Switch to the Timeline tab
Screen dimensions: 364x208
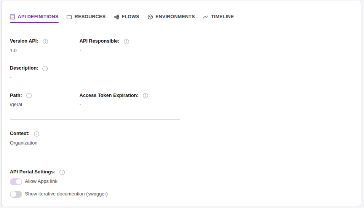coord(219,17)
